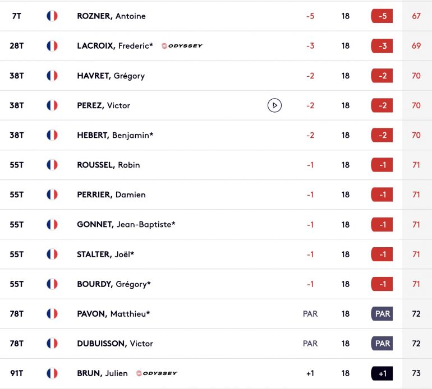Open ROZNER, Antoine player row

click(x=216, y=16)
